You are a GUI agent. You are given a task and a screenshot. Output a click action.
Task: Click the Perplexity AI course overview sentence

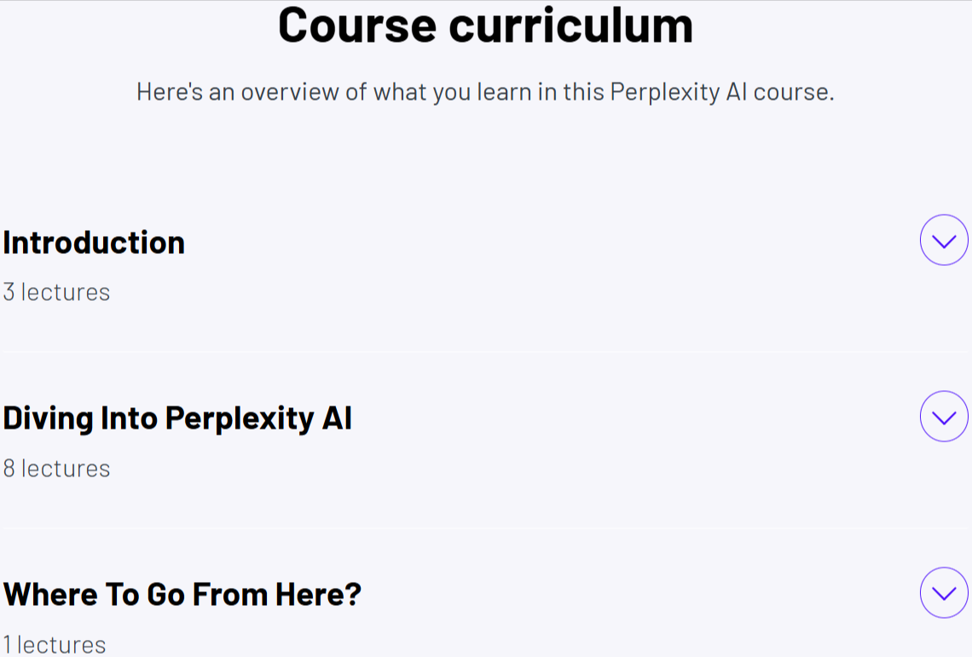(x=485, y=92)
